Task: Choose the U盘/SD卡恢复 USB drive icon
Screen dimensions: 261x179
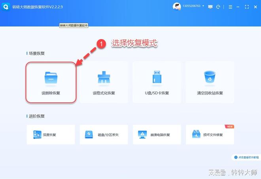Action: 157,77
